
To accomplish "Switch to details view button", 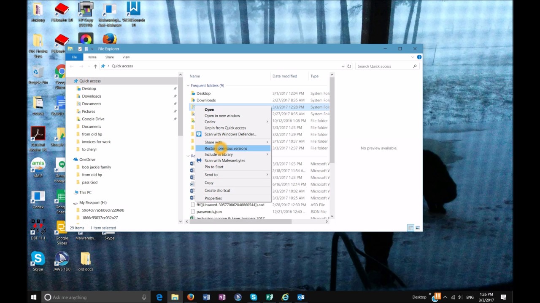I will [410, 228].
